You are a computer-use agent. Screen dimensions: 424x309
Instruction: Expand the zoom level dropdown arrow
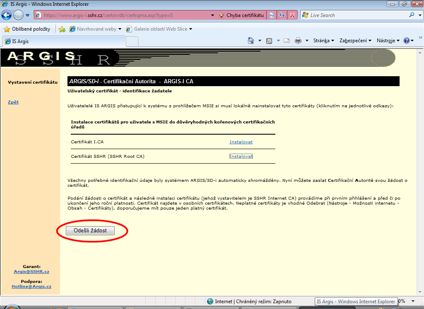(413, 301)
